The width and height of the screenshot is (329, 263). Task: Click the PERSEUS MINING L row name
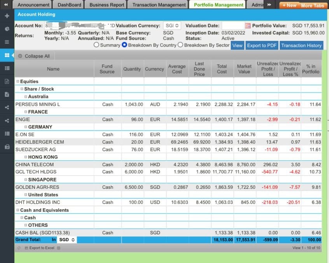[x=38, y=105]
